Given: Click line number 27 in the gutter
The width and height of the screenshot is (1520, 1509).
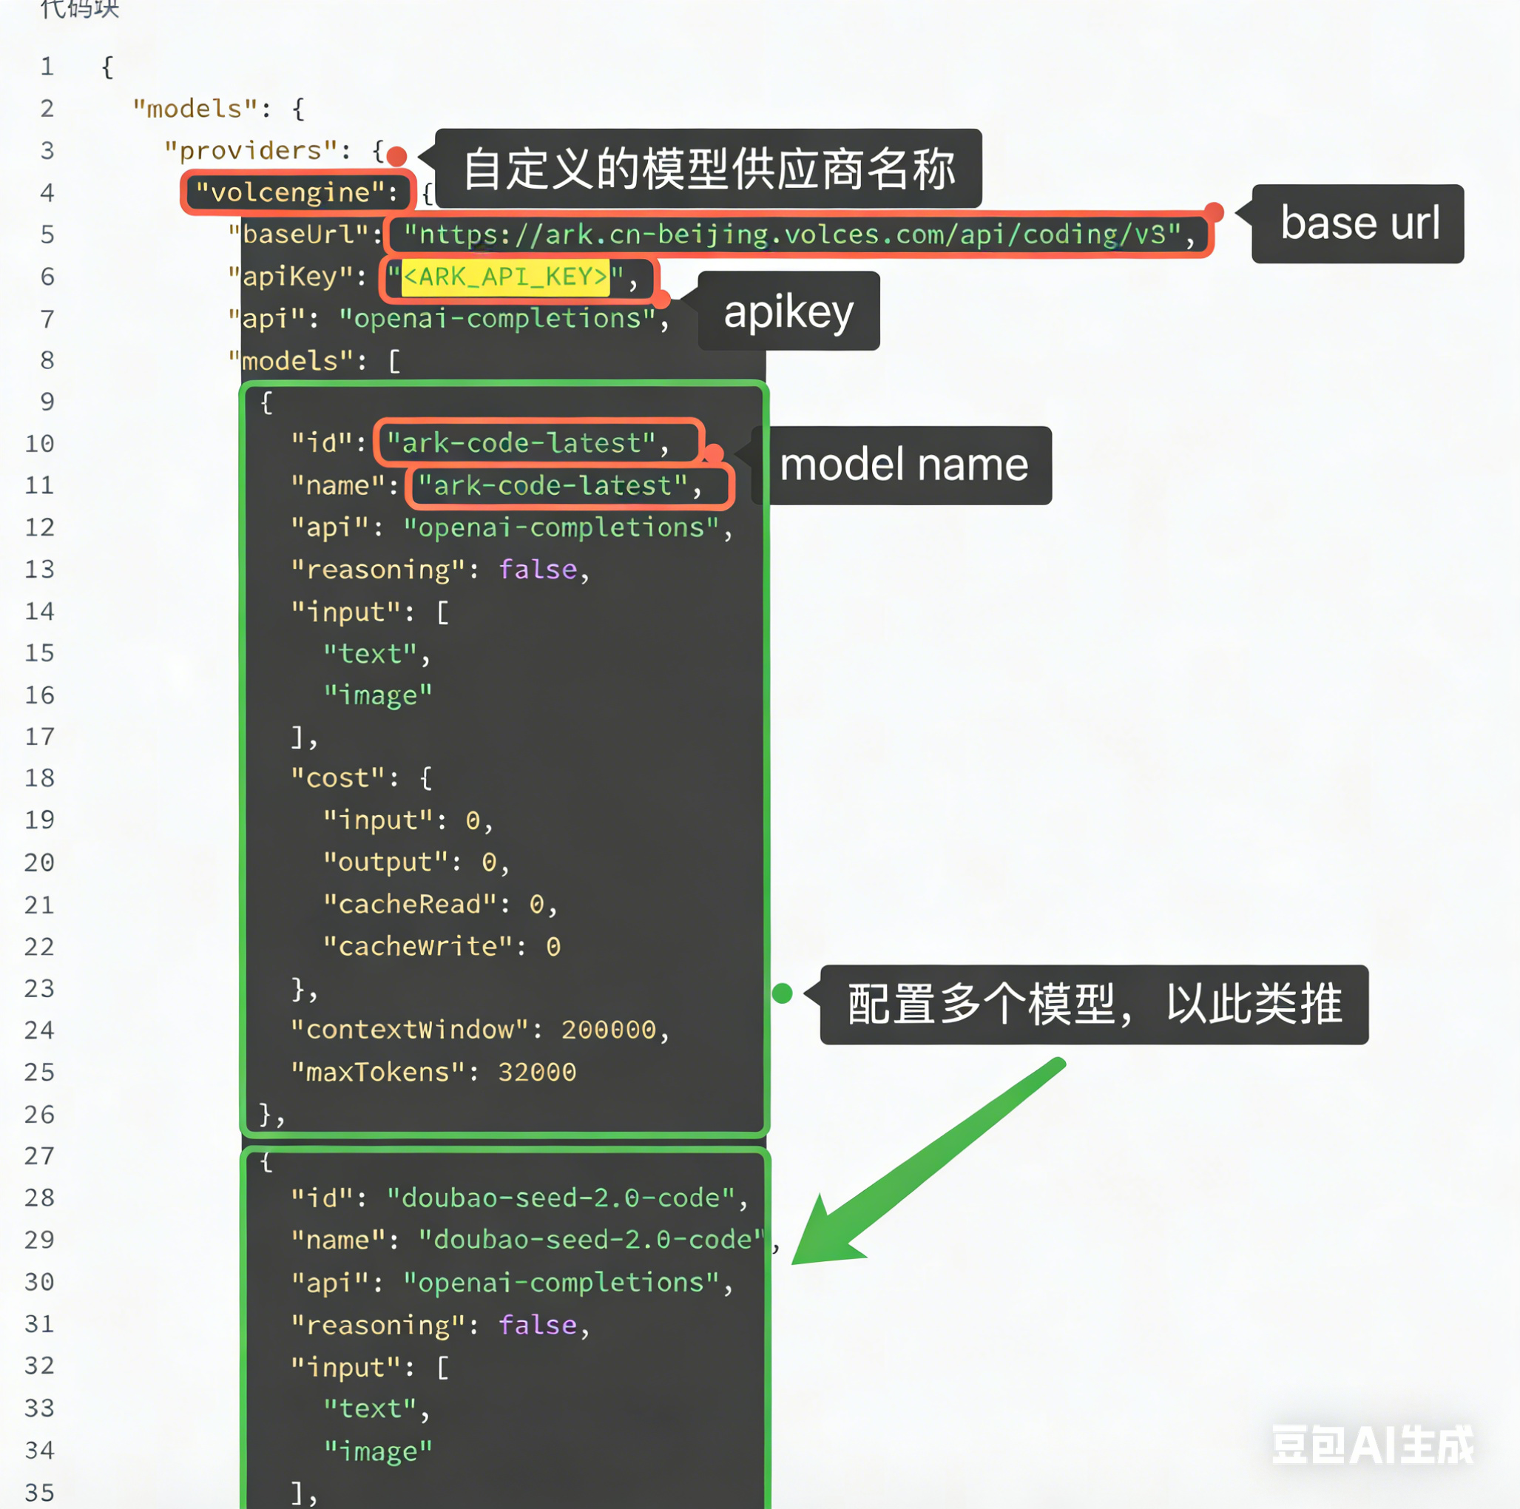Looking at the screenshot, I should 39,1155.
